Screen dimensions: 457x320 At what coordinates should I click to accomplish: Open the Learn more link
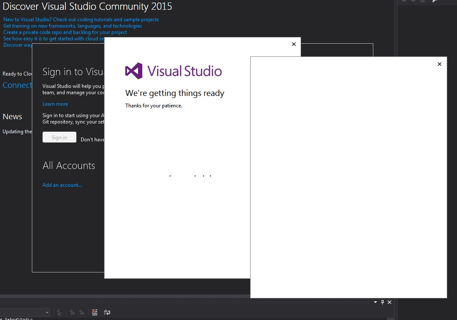point(55,104)
